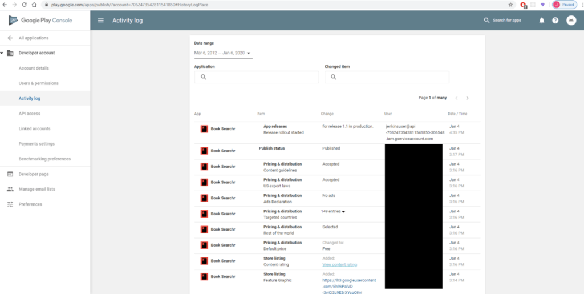584x294 pixels.
Task: Open Payments settings in sidebar
Action: (36, 144)
